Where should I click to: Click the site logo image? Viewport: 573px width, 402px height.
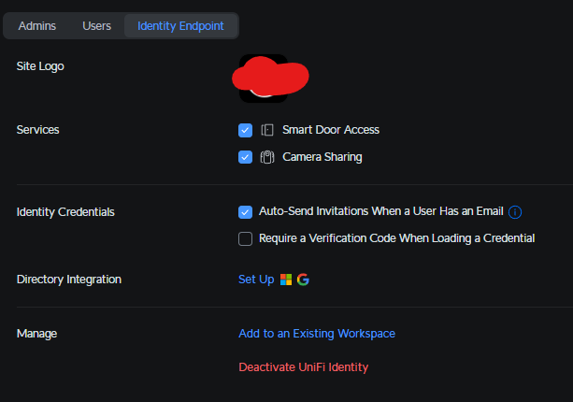269,79
